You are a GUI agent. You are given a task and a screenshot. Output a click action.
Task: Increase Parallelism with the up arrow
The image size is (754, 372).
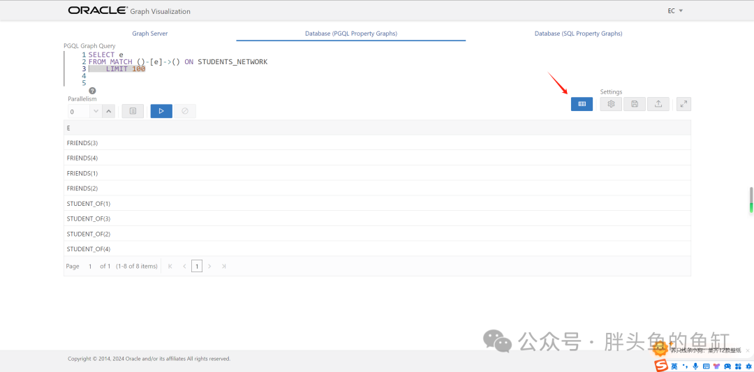pos(109,112)
